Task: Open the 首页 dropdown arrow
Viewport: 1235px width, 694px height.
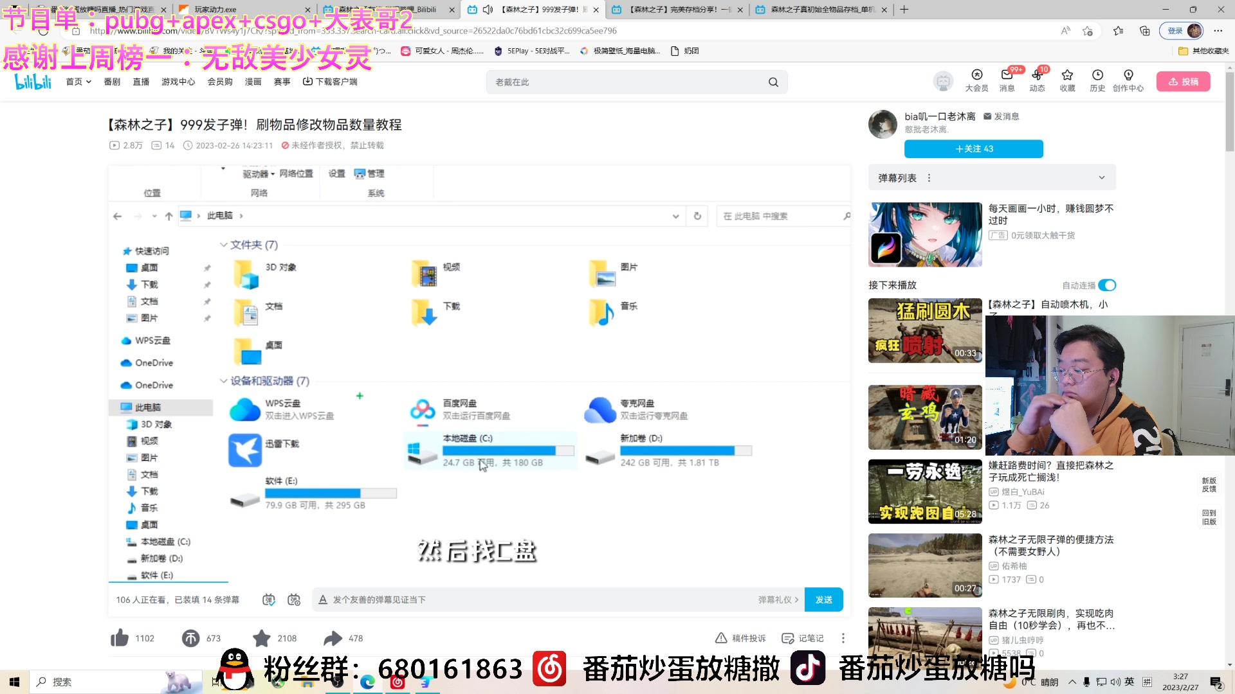Action: click(89, 82)
